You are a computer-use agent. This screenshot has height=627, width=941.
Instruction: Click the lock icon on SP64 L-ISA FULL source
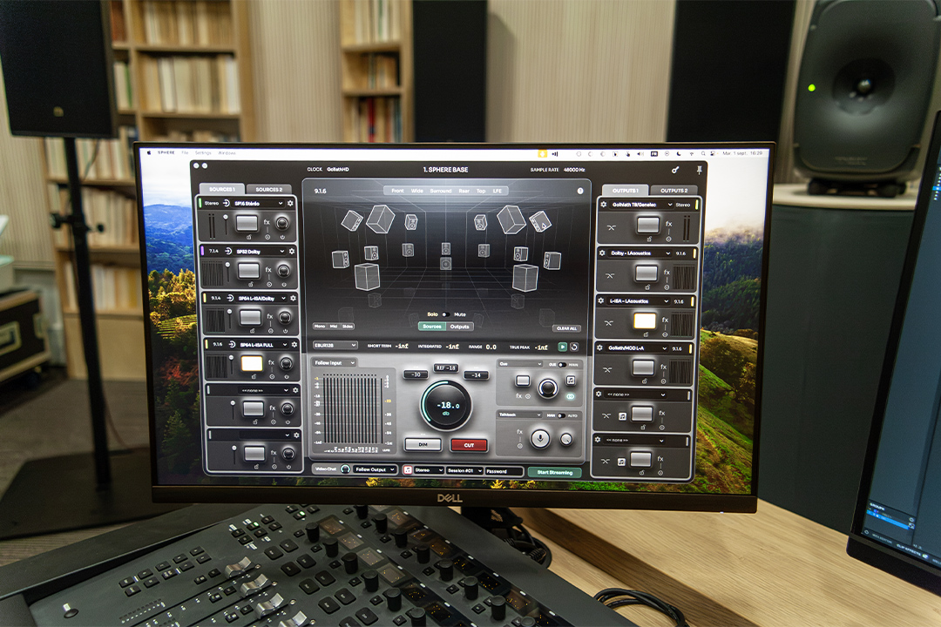pos(254,377)
